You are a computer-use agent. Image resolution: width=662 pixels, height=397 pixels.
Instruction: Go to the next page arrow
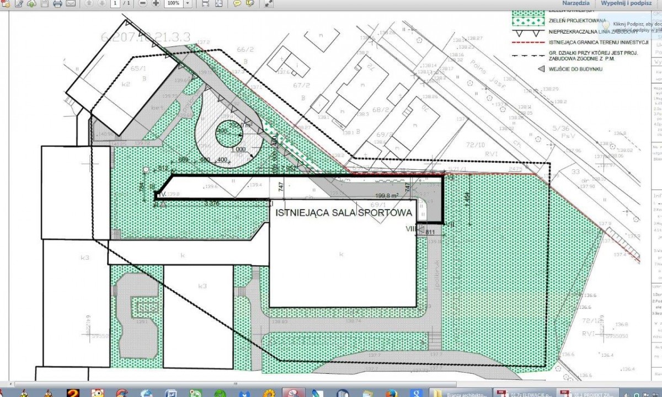tap(102, 3)
